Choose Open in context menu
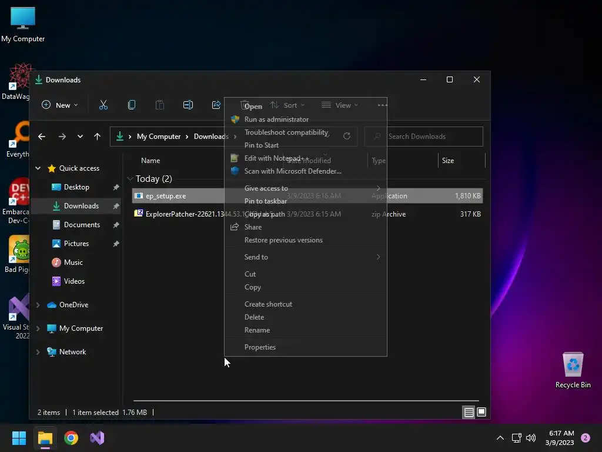Screen dimensions: 602x452 coord(306,107)
